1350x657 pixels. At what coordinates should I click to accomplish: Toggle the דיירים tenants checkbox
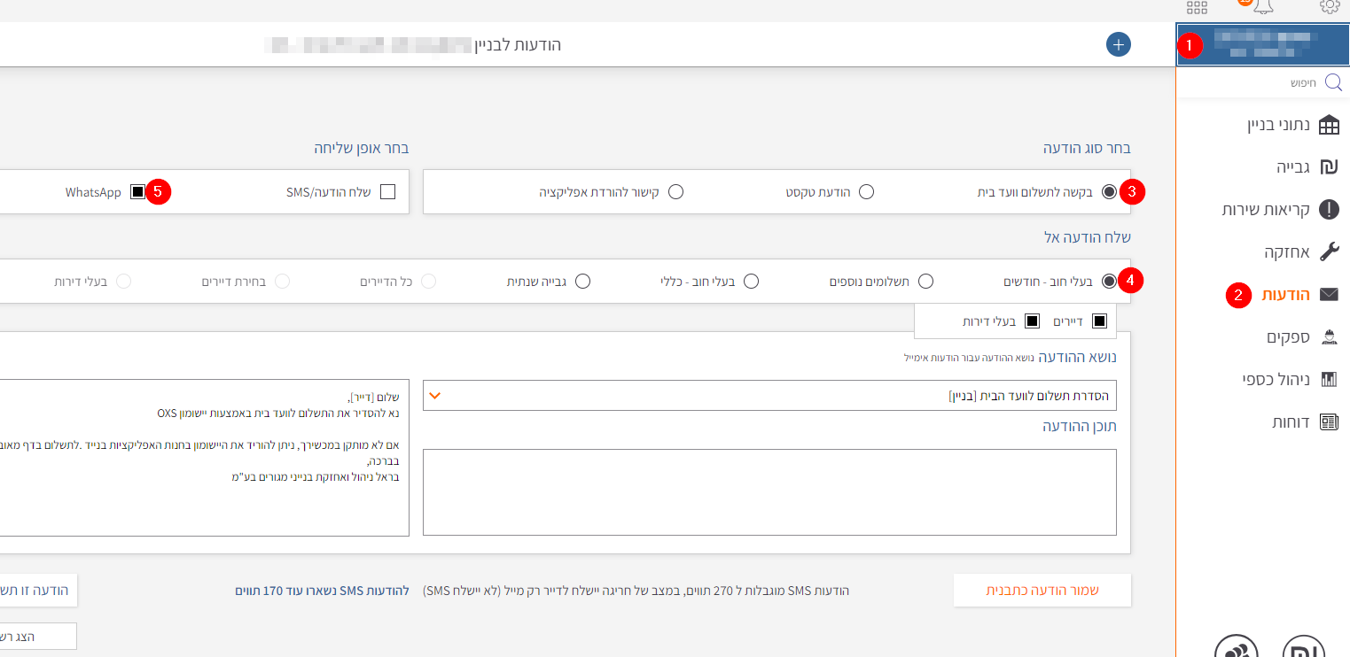[x=1099, y=321]
